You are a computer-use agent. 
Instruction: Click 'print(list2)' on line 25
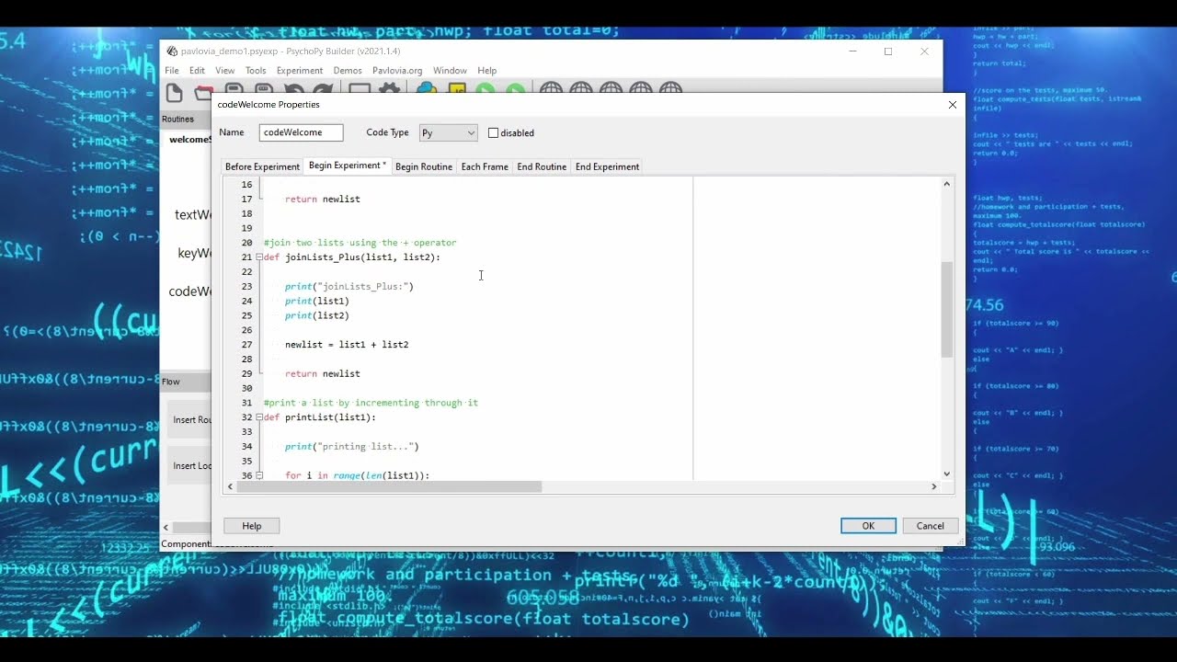click(x=317, y=315)
